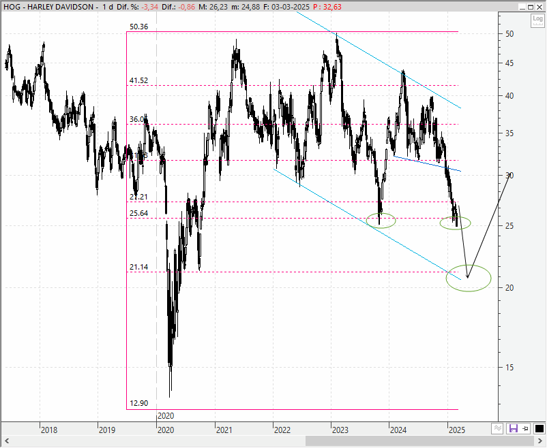The height and width of the screenshot is (448, 547).
Task: Click the 50 price axis label
Action: (509, 34)
